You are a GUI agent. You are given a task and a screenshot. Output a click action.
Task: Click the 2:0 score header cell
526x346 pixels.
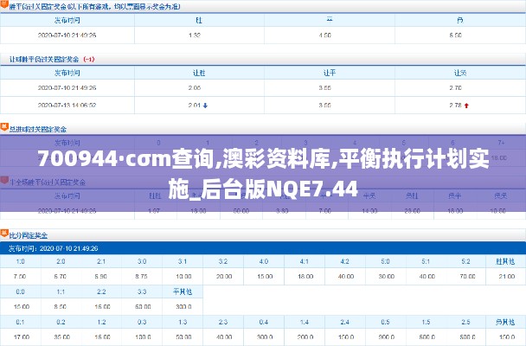pyautogui.click(x=61, y=261)
